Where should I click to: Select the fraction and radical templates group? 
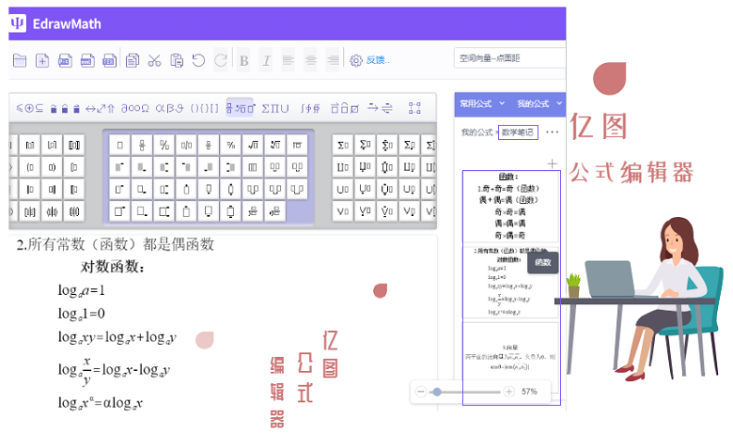click(x=240, y=108)
